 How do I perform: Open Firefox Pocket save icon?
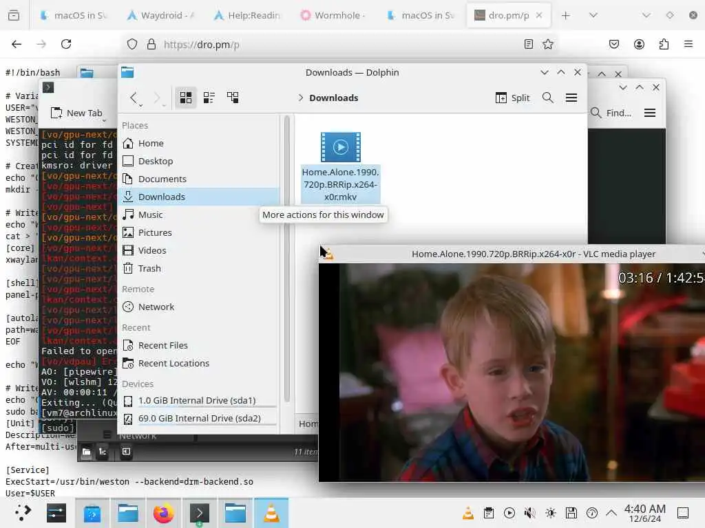[x=614, y=44]
